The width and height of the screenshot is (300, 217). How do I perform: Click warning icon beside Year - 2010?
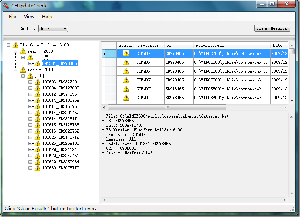click(x=23, y=70)
